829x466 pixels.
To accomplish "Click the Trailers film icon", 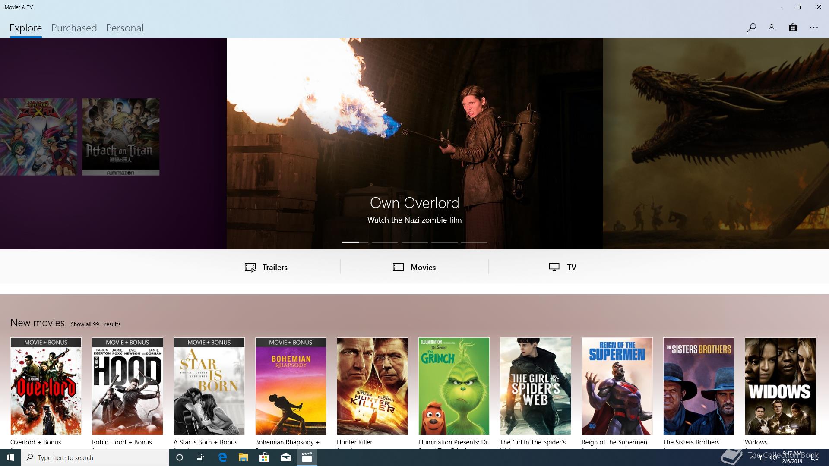I will tap(250, 268).
